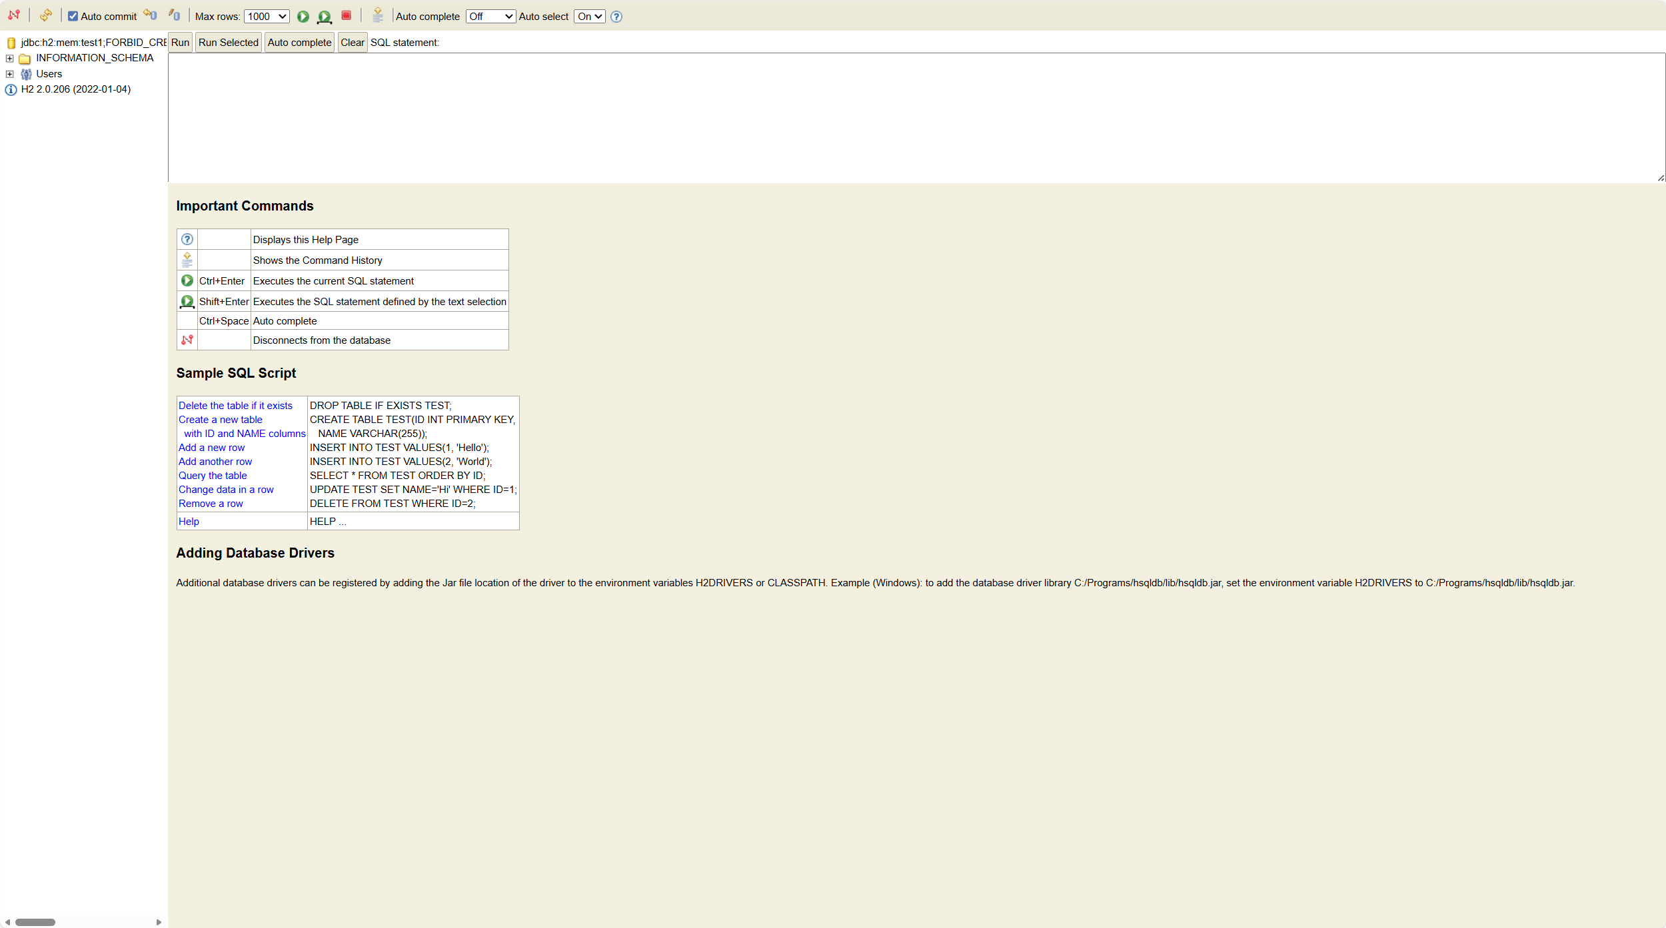Click the Disconnect toolbar icon
This screenshot has width=1666, height=928.
pos(14,15)
